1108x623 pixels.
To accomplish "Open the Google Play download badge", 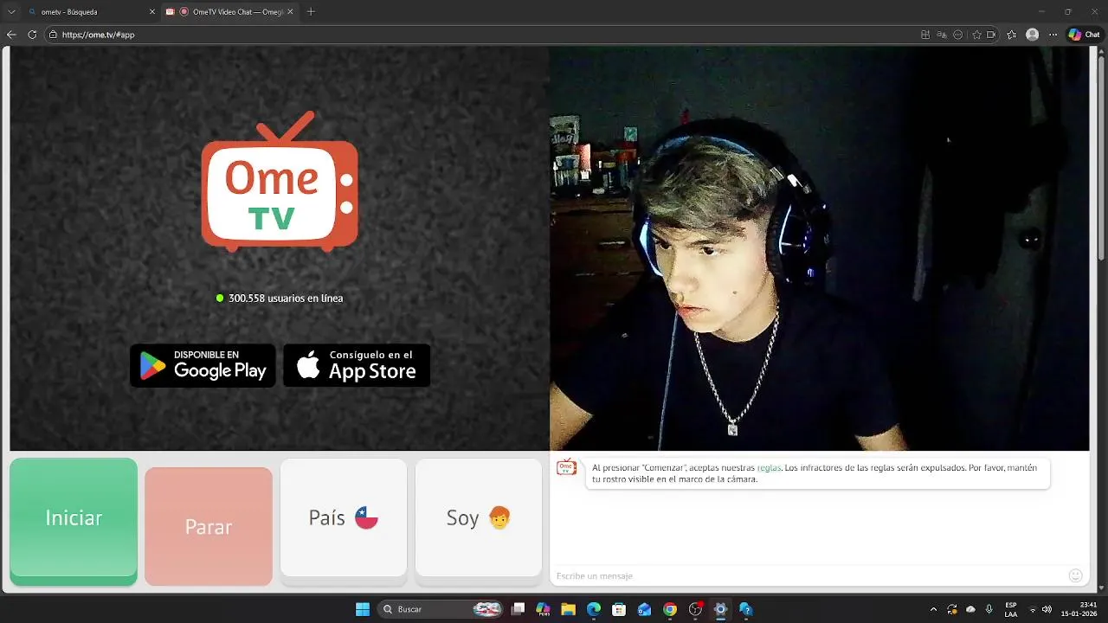I will [203, 365].
